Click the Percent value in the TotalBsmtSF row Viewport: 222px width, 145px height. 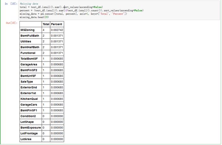[x=57, y=59]
